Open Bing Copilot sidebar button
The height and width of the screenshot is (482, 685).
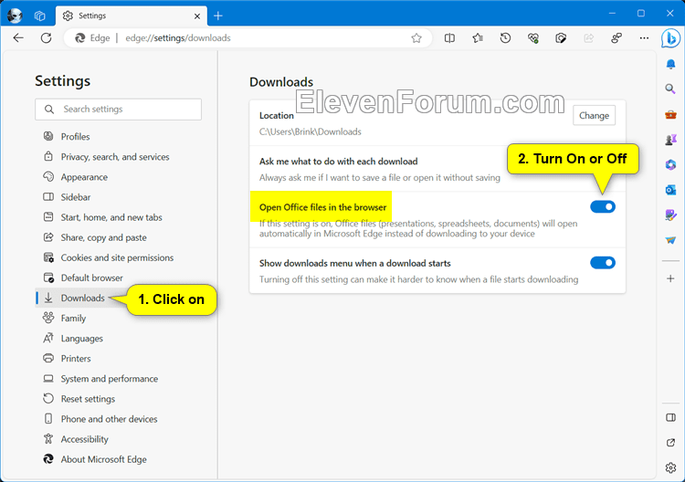click(670, 38)
